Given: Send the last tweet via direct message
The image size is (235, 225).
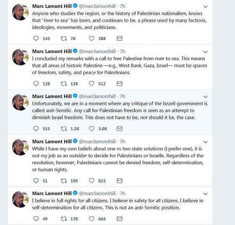Looking at the screenshot, I should pyautogui.click(x=120, y=219).
